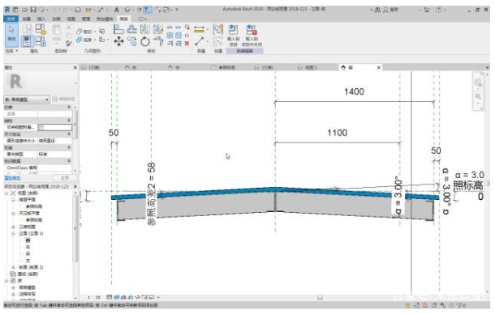This screenshot has width=495, height=314.
Task: Switch to the Add-Ins ribbon tab
Action: point(105,19)
